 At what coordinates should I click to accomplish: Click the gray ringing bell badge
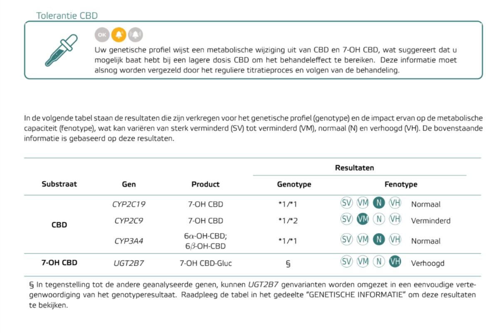(x=135, y=35)
